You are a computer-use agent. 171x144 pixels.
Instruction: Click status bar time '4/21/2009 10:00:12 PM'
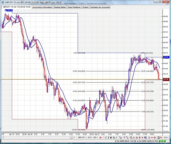click(147, 141)
